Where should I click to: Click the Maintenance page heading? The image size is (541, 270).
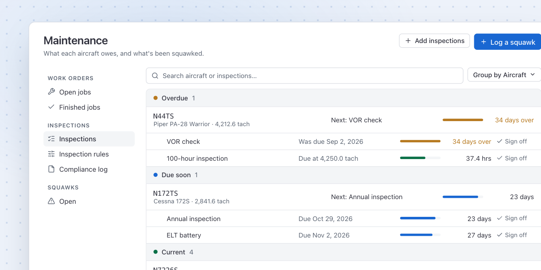click(76, 40)
